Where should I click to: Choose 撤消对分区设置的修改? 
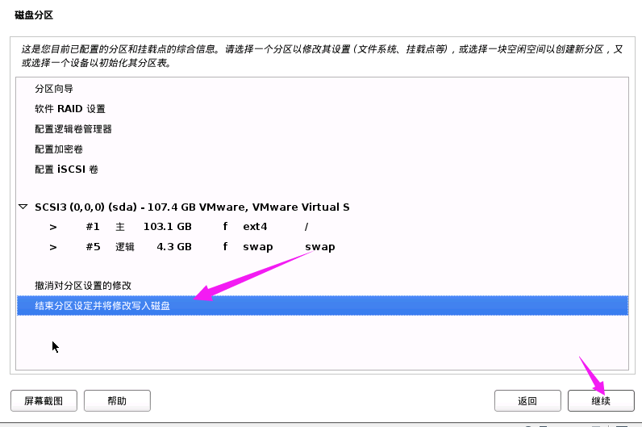(83, 286)
